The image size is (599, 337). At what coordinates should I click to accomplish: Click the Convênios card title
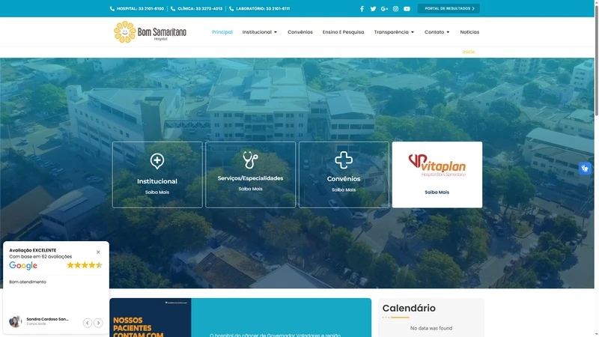click(344, 179)
